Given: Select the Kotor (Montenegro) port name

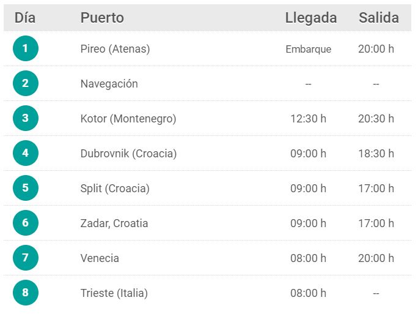Looking at the screenshot, I should (x=128, y=119).
